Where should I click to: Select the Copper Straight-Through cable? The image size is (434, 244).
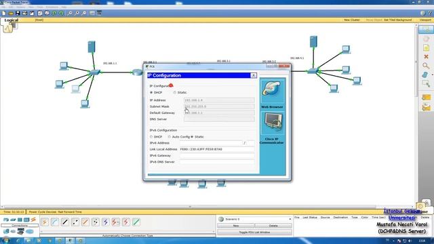65,222
